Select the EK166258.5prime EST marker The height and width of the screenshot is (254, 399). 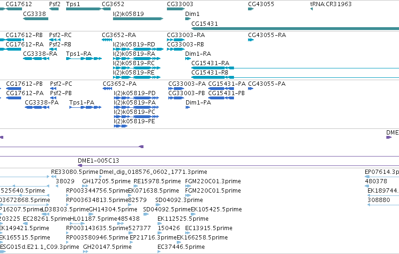(179, 242)
